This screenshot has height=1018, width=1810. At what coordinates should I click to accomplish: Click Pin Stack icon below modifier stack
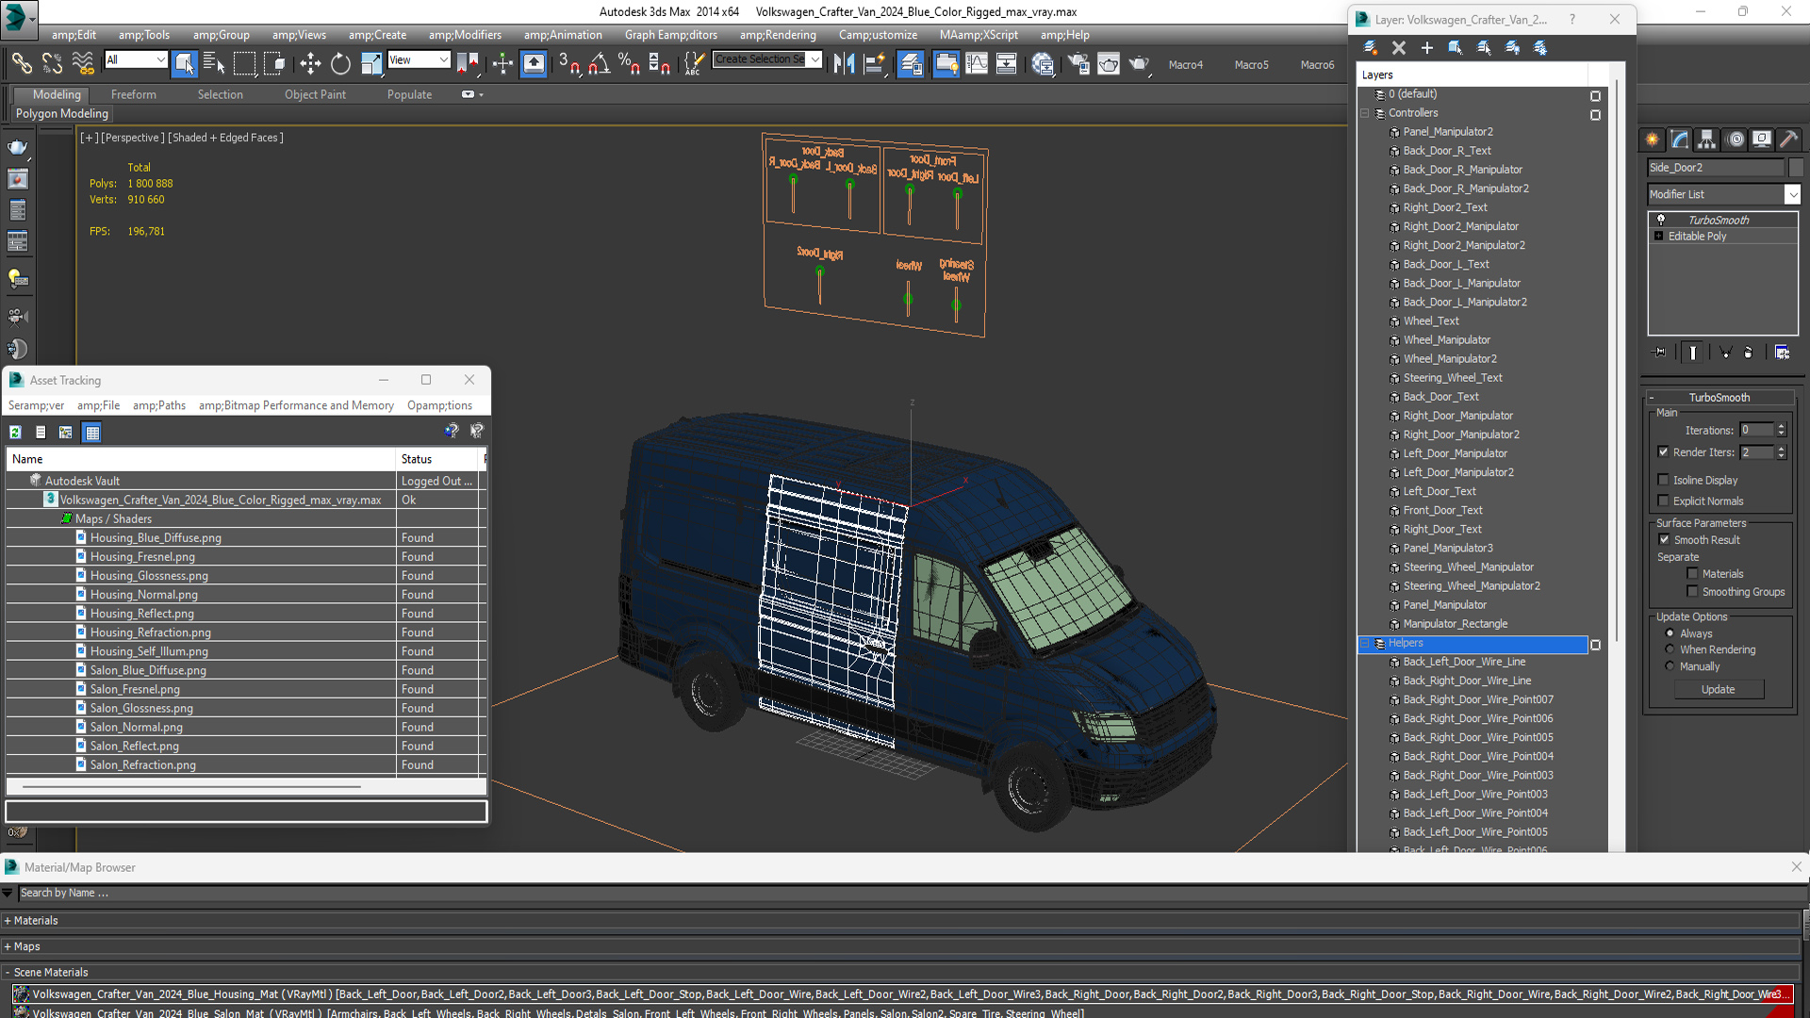1660,353
